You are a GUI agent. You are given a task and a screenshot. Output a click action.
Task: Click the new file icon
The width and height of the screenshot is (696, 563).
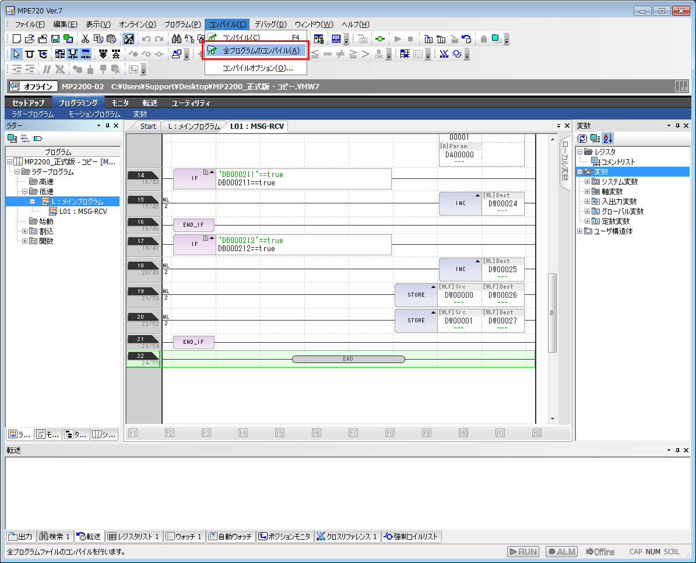coord(17,39)
